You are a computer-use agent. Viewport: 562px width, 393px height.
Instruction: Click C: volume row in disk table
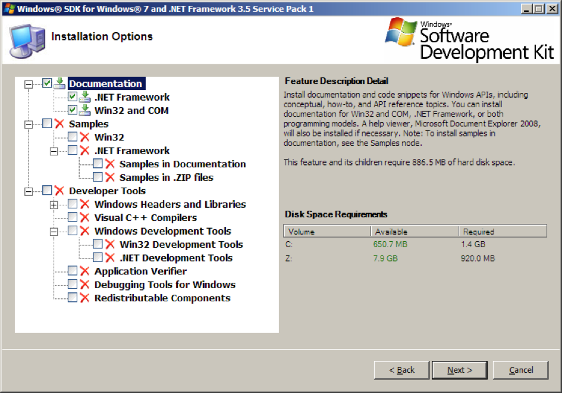[415, 244]
